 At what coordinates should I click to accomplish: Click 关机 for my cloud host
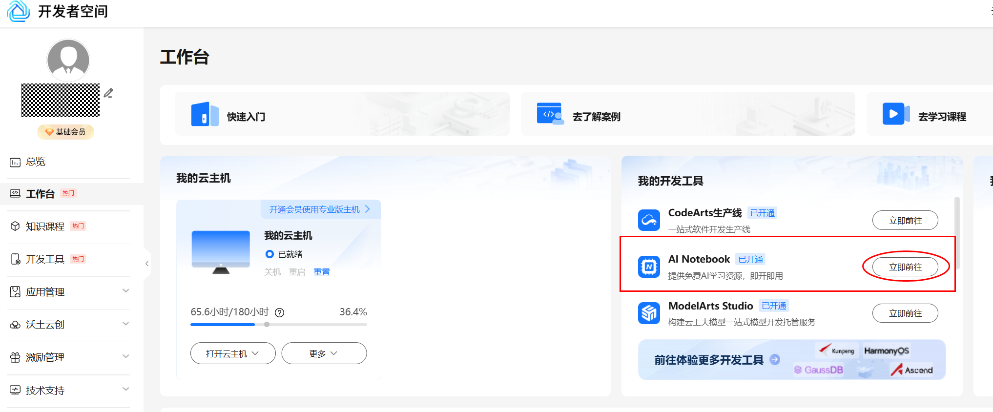tap(272, 272)
